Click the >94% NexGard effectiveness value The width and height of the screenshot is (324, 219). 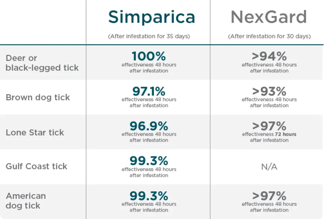(269, 56)
